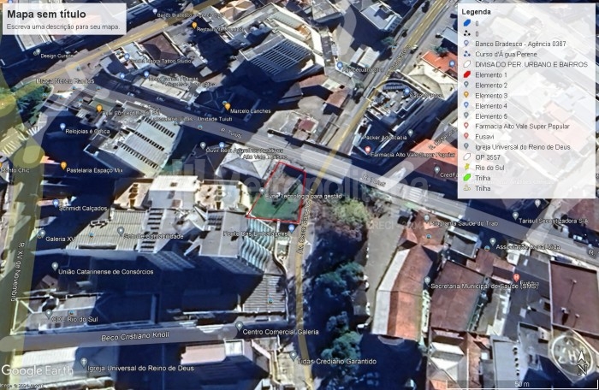Click the Tarisul Securitizadora map pin
The height and width of the screenshot is (390, 599).
(x=515, y=216)
